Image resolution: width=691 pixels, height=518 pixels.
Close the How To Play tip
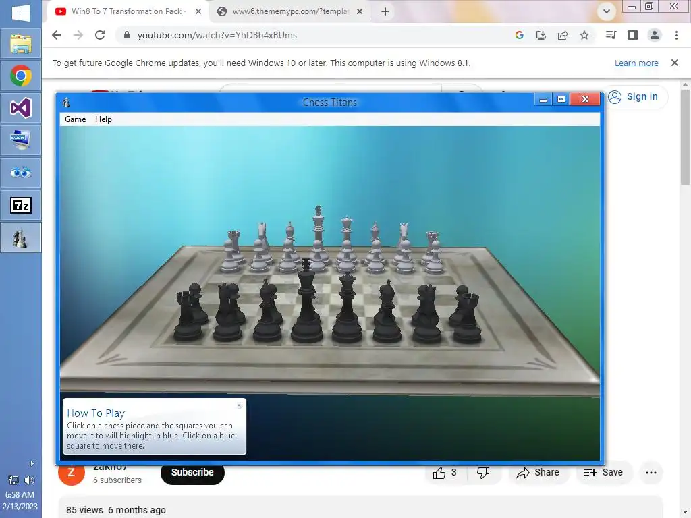(239, 405)
